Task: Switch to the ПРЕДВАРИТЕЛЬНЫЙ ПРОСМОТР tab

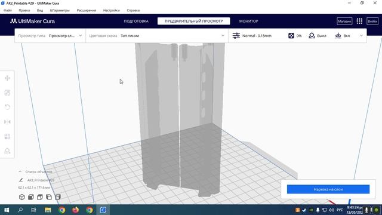Action: (x=193, y=21)
